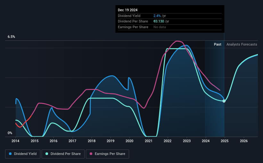Screen dimensions: 263x163
Task: Click the 2.4% dividend yield value
Action: (157, 16)
